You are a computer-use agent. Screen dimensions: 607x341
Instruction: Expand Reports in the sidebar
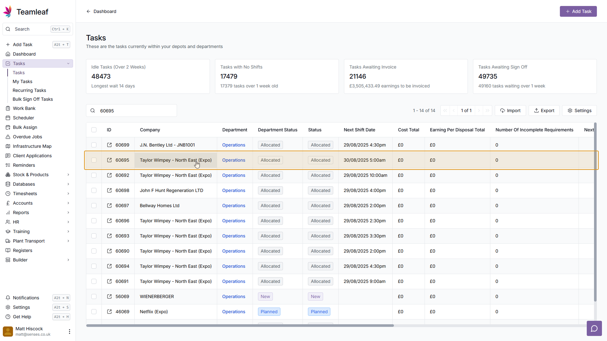(x=68, y=212)
